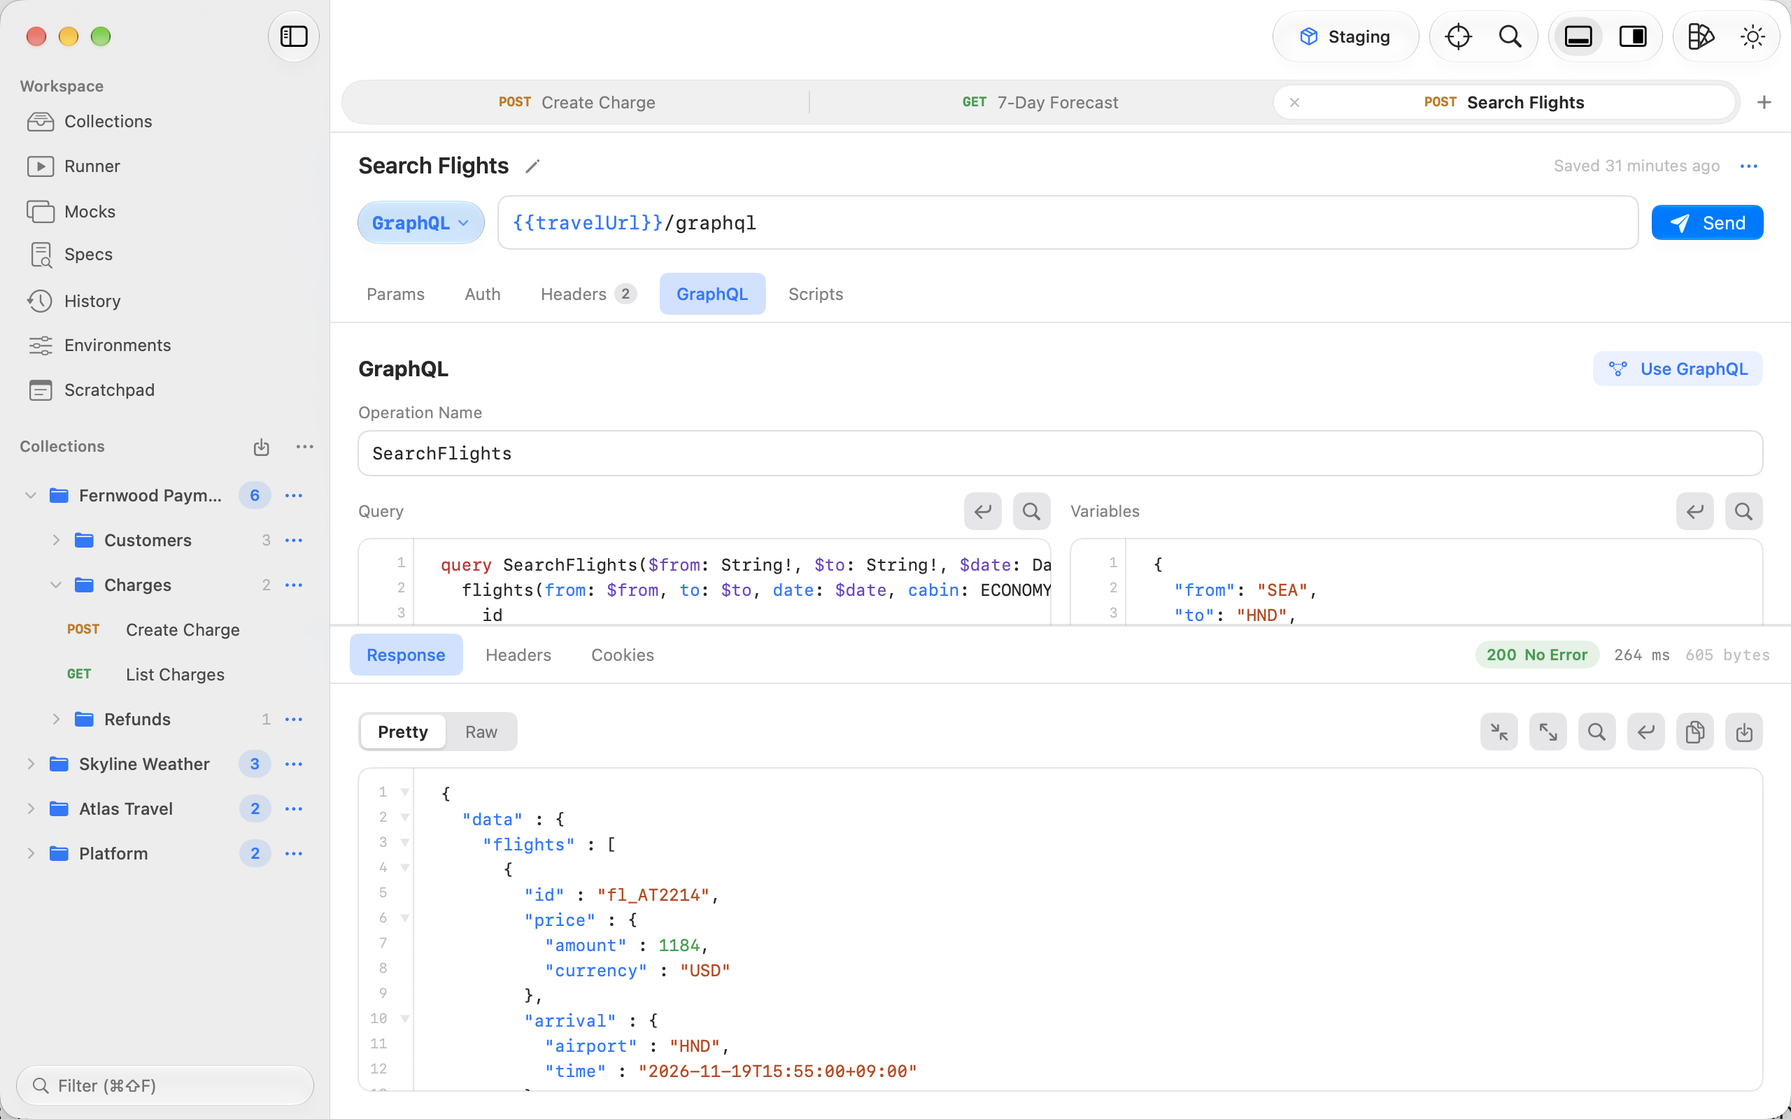
Task: Expand the Atlas Travel collection
Action: click(x=30, y=809)
